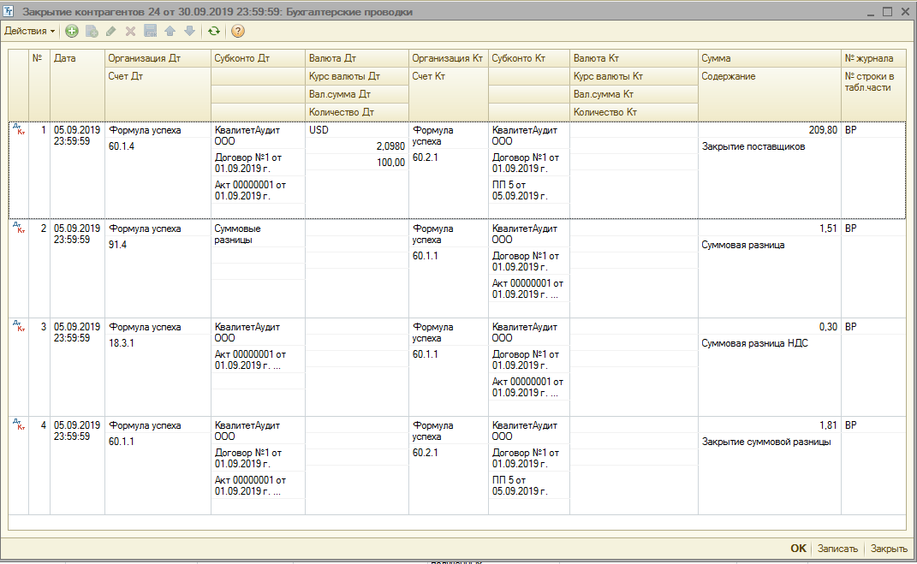
Task: Click account 91.4 cell in row 2
Action: (119, 245)
